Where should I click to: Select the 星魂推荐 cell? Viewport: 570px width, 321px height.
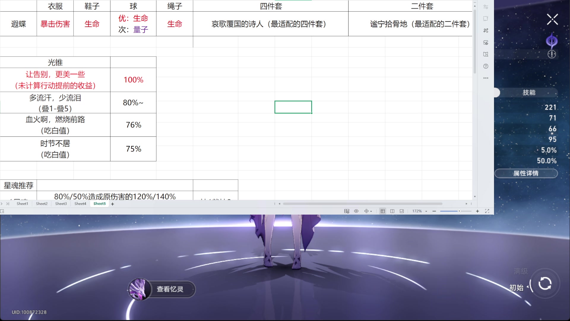[18, 185]
